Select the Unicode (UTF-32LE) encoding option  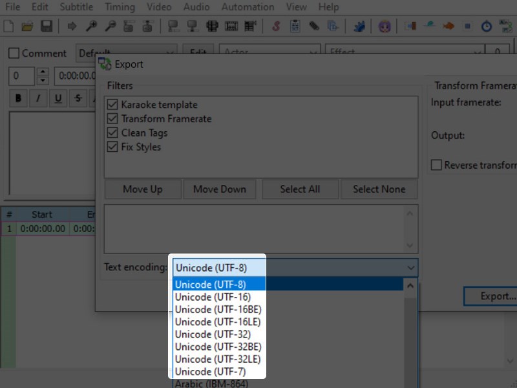click(x=217, y=359)
